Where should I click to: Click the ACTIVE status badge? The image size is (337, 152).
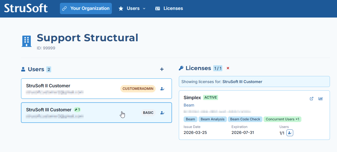tap(211, 97)
